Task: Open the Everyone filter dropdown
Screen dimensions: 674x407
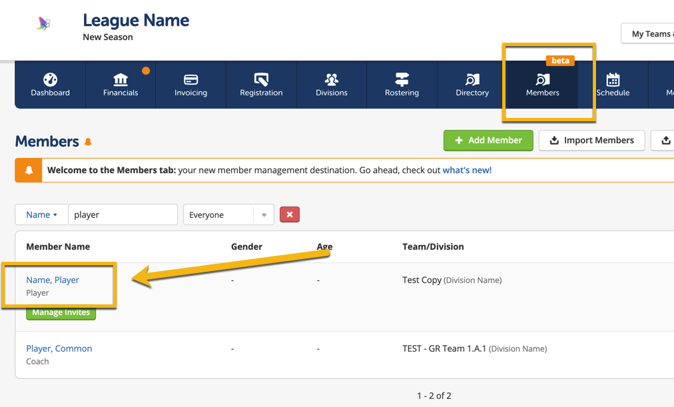Action: 228,214
